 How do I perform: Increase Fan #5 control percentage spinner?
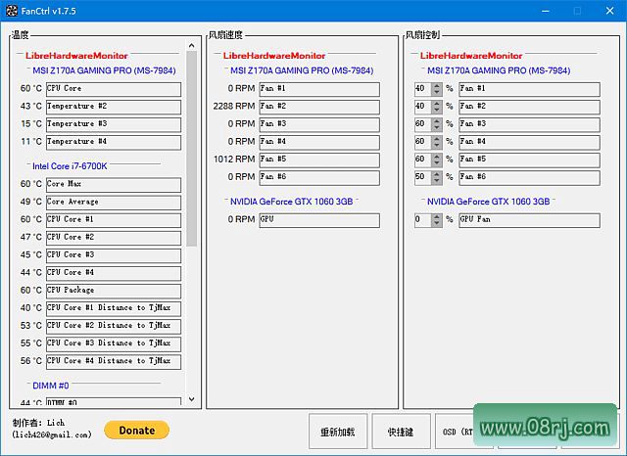[436, 156]
